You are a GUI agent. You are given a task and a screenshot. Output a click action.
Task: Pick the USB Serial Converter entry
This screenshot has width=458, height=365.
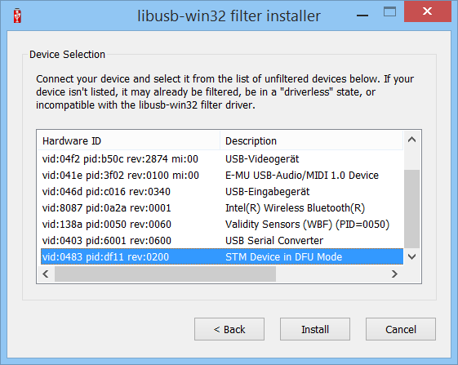point(222,241)
